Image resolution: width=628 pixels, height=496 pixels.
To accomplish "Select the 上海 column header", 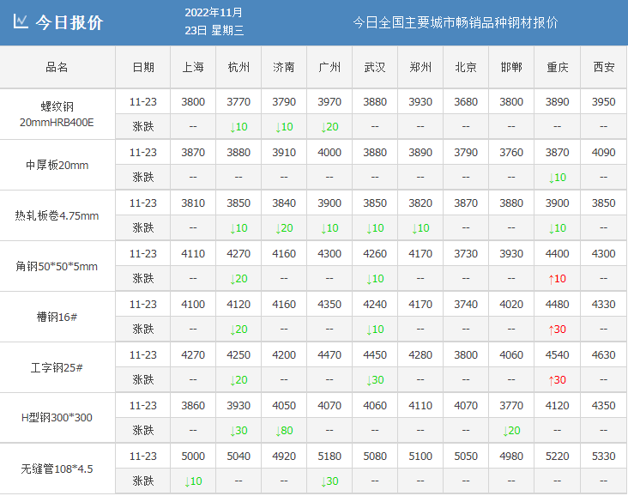I will tap(193, 67).
